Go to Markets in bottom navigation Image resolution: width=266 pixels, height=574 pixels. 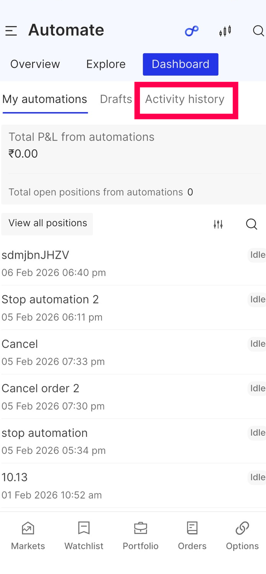[28, 536]
